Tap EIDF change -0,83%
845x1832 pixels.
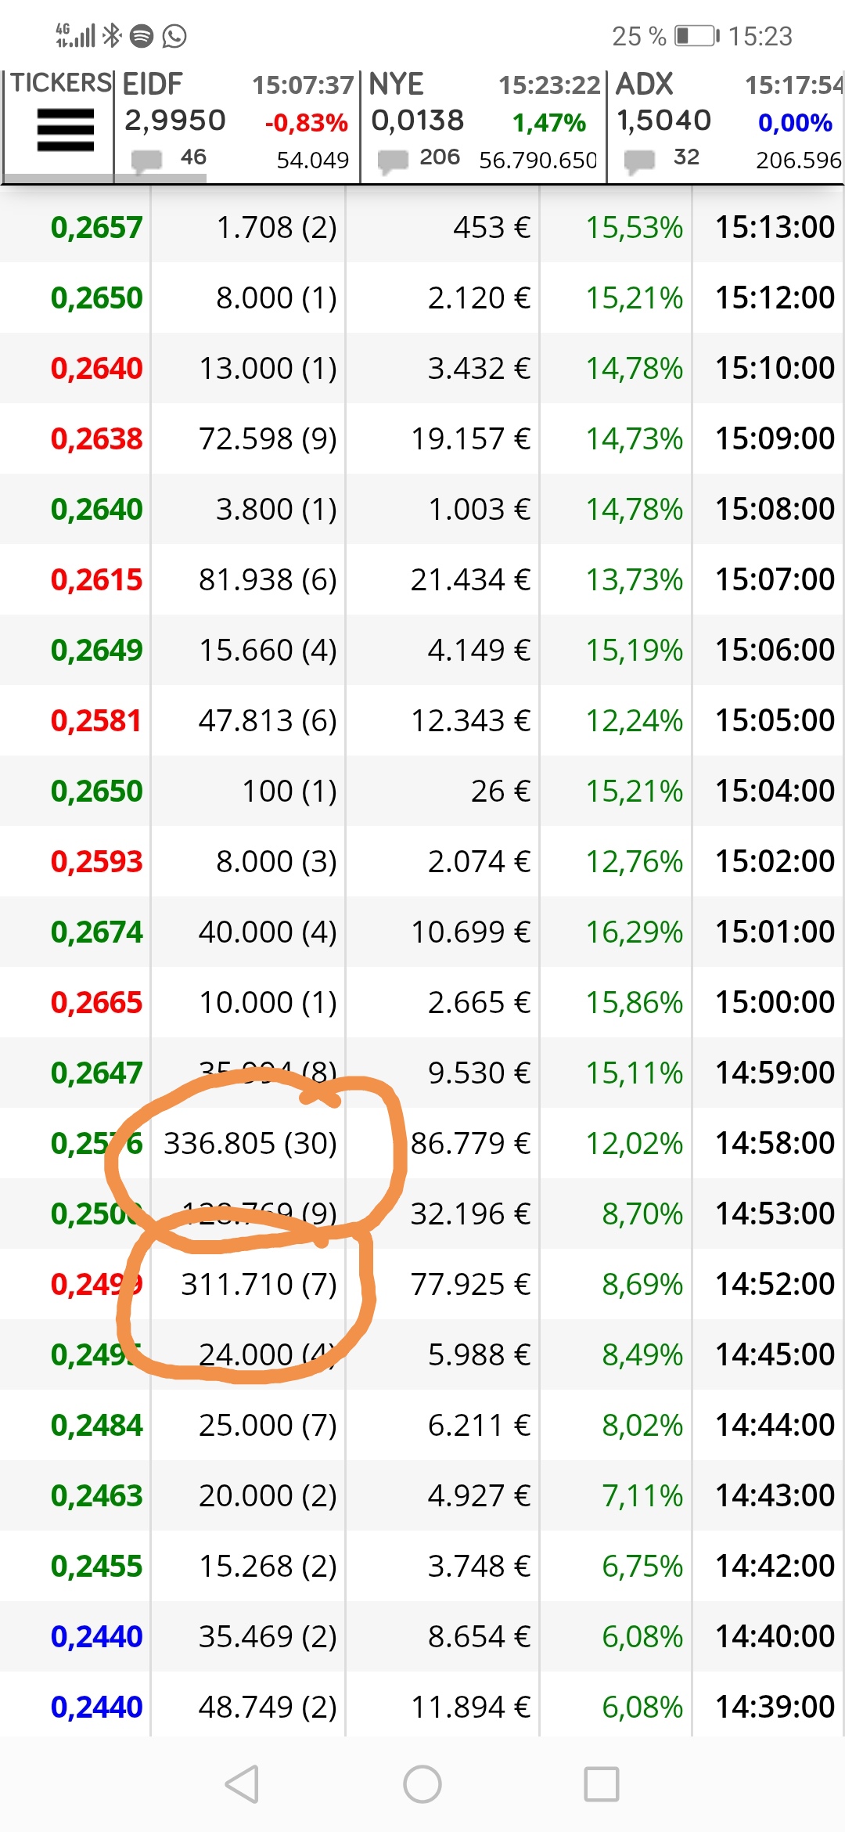306,123
